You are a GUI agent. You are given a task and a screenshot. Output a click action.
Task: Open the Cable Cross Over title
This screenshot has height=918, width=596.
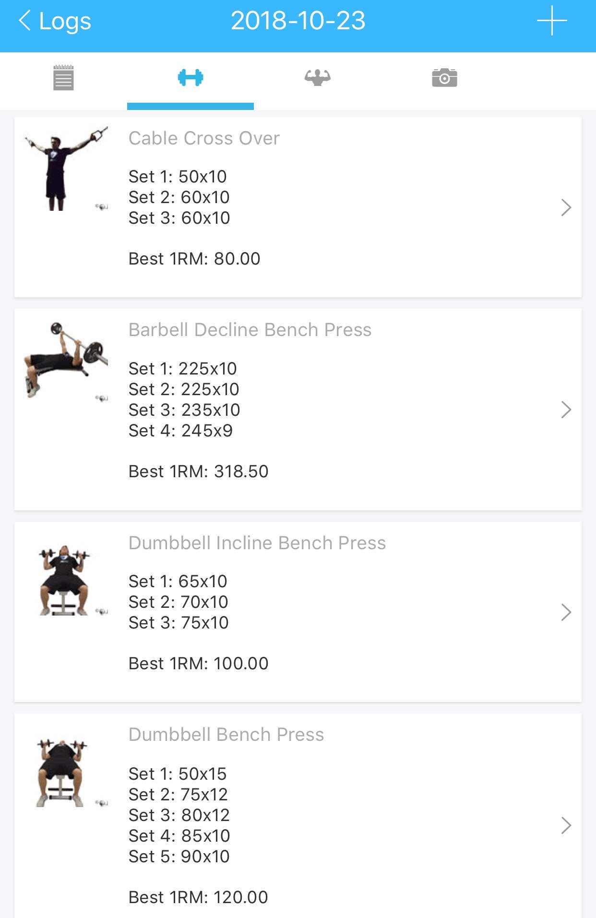(x=204, y=138)
